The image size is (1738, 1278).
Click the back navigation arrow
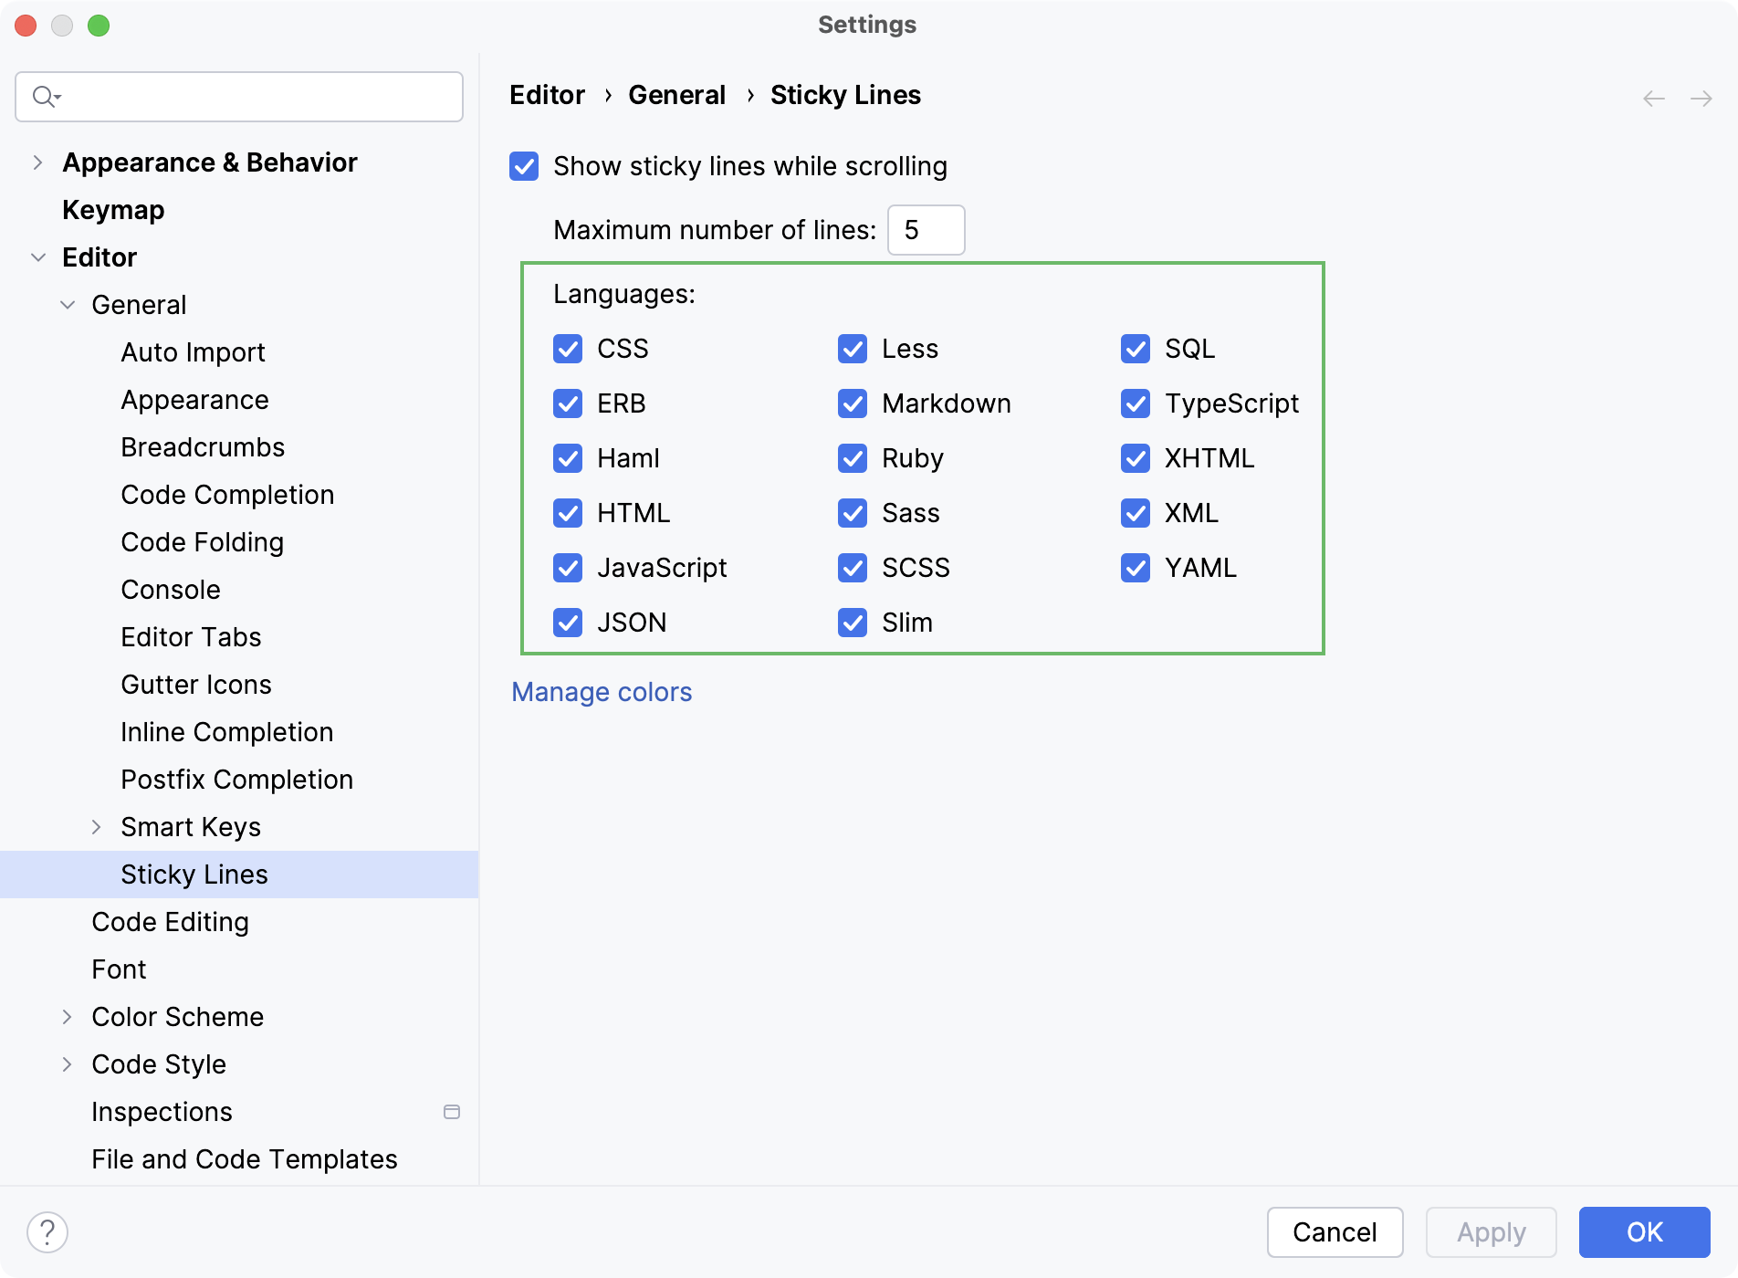click(1652, 99)
